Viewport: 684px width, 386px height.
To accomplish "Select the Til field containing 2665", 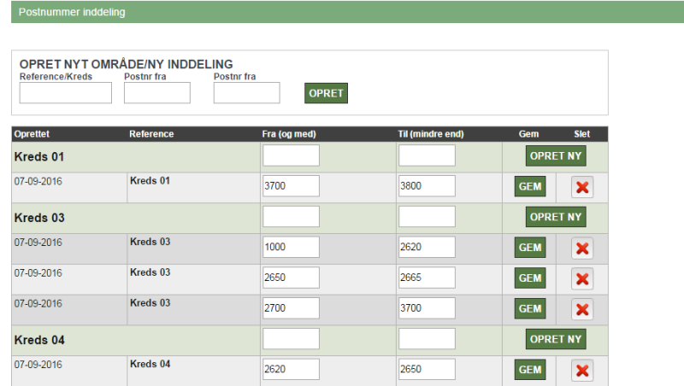I will tap(427, 278).
